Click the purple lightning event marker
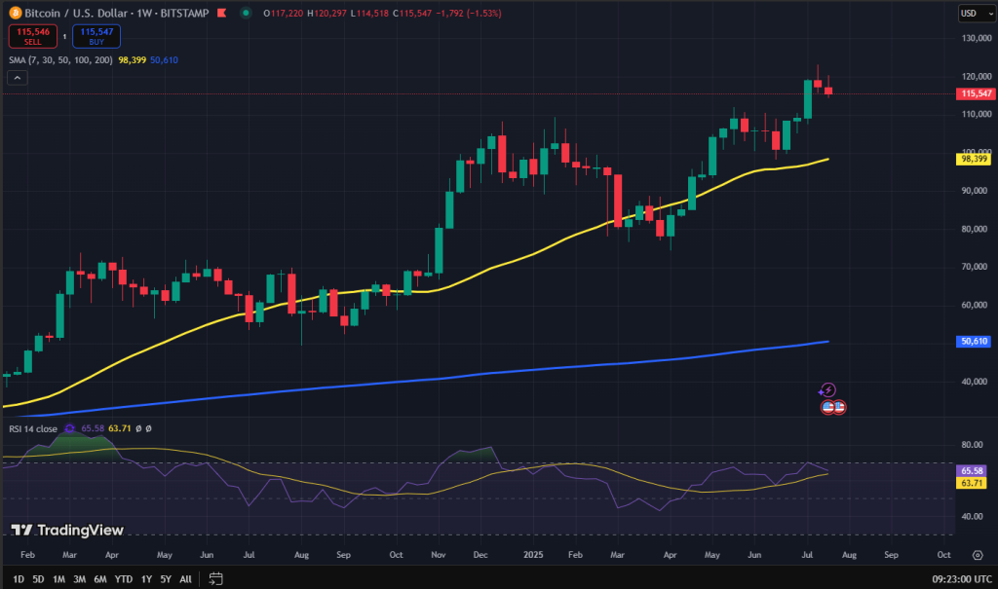Screen dimensions: 998x589 coord(828,389)
